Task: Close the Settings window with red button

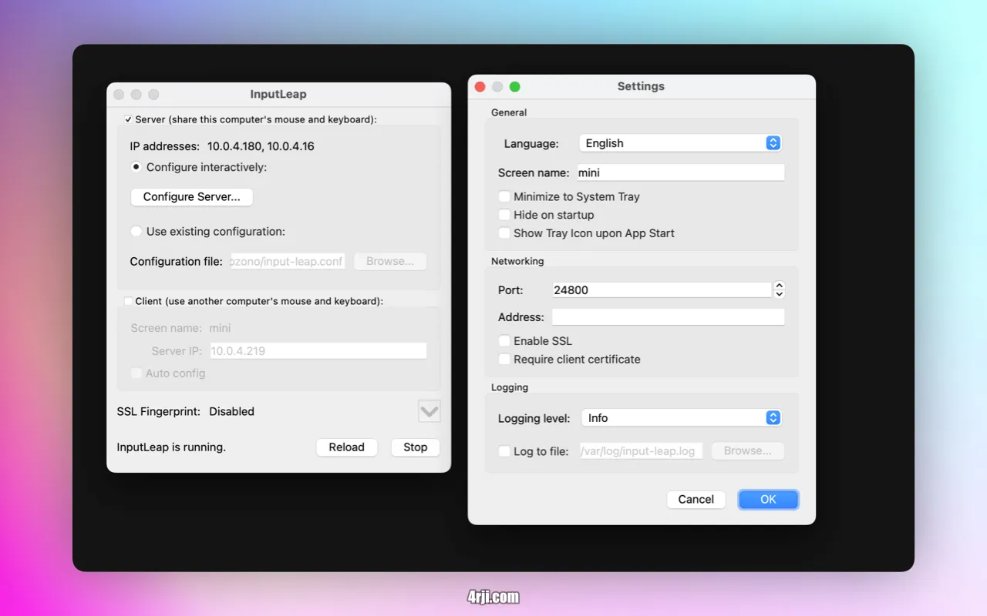Action: pos(480,87)
